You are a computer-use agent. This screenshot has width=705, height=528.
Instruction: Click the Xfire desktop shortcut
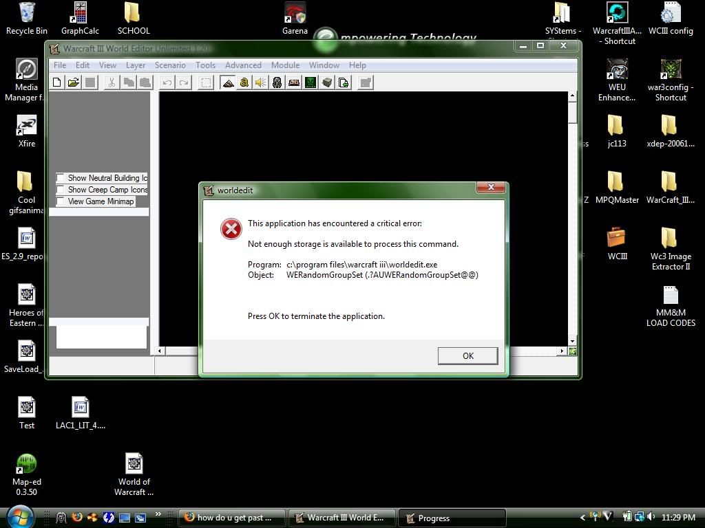(x=27, y=131)
